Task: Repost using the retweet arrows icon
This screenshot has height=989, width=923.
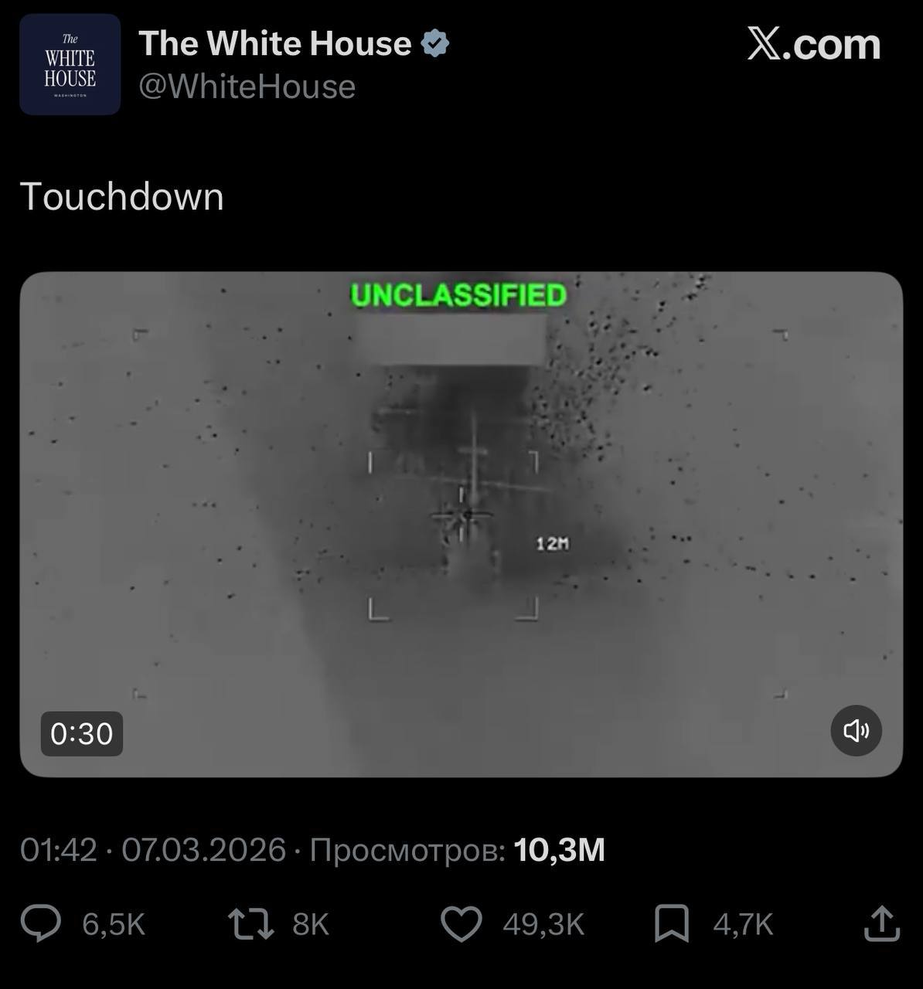Action: tap(251, 924)
